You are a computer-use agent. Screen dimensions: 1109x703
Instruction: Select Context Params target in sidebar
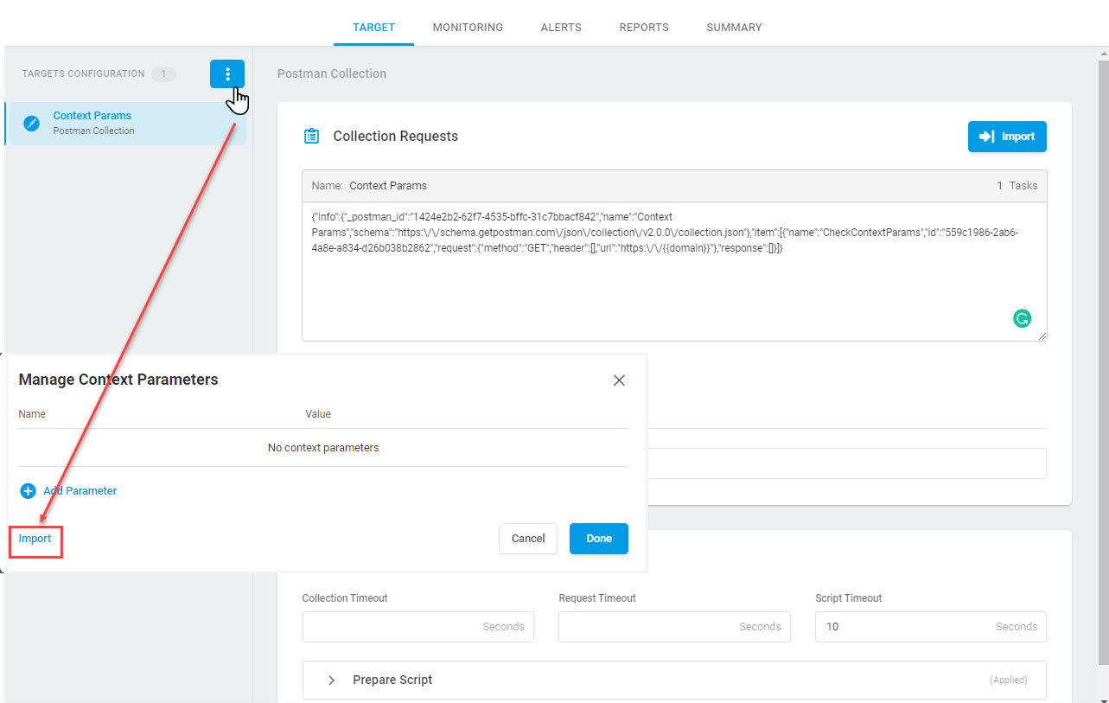[126, 124]
